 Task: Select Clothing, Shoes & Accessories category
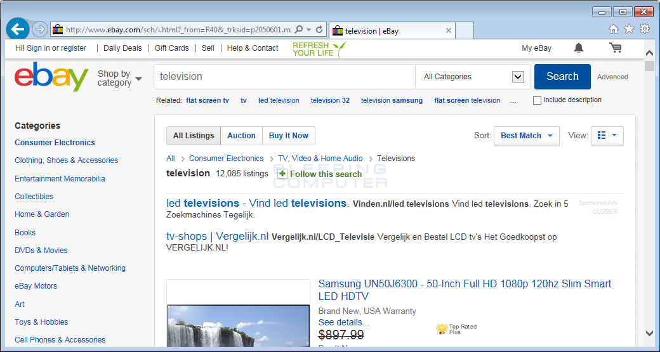tap(66, 160)
